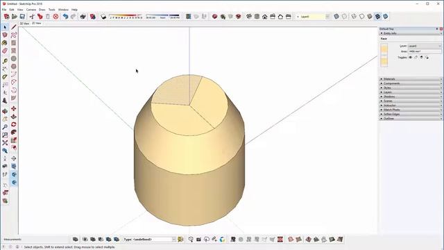Viewport: 444px width, 250px height.
Task: Select the Circle tool
Action: [x=14, y=58]
